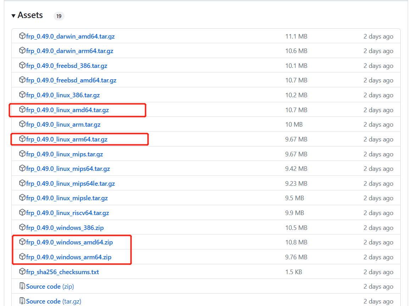
Task: Download frp_0.49.0_linux_386.tar.gz
Action: (x=63, y=95)
